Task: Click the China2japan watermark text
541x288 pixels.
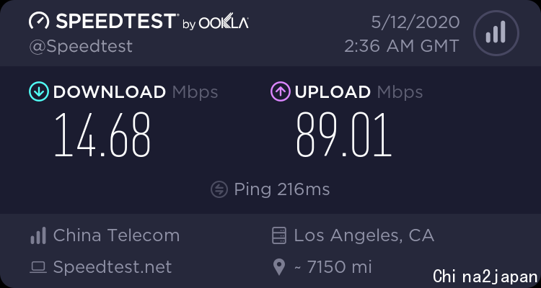Action: (x=485, y=276)
